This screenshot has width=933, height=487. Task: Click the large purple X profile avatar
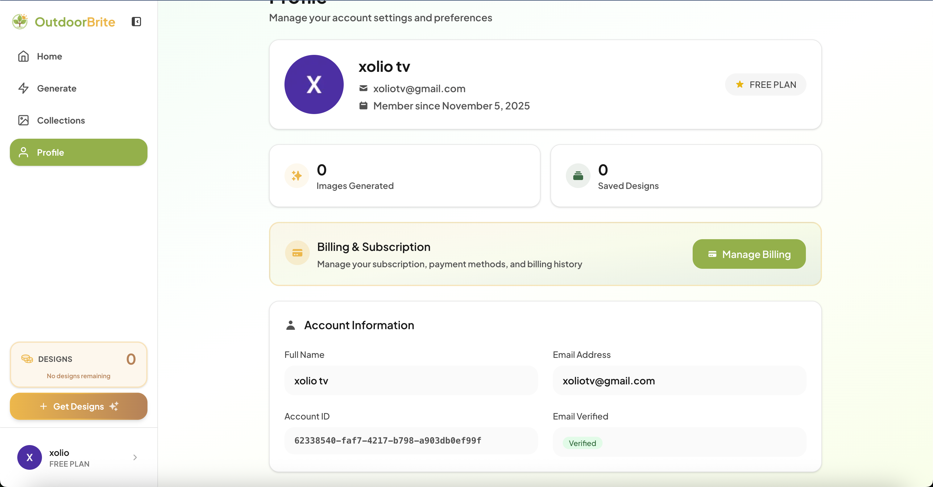[x=314, y=85]
